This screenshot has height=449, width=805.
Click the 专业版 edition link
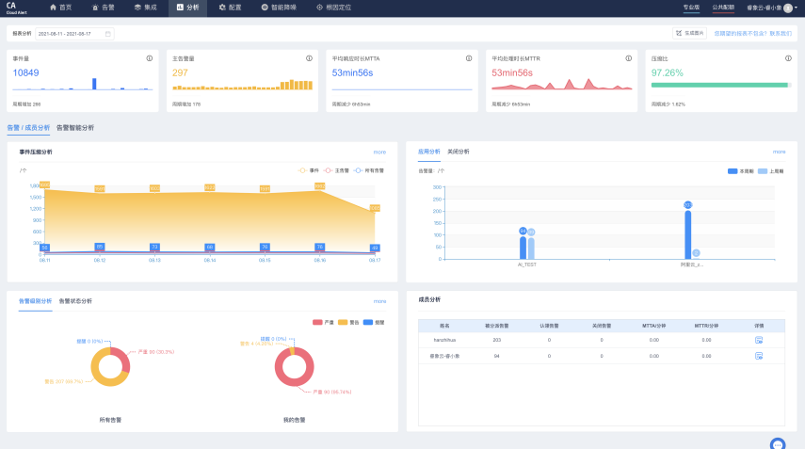click(691, 8)
